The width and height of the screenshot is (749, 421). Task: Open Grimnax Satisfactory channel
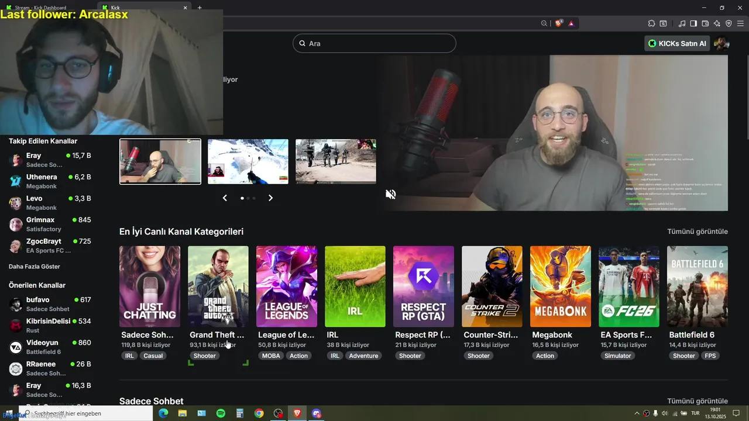point(51,225)
